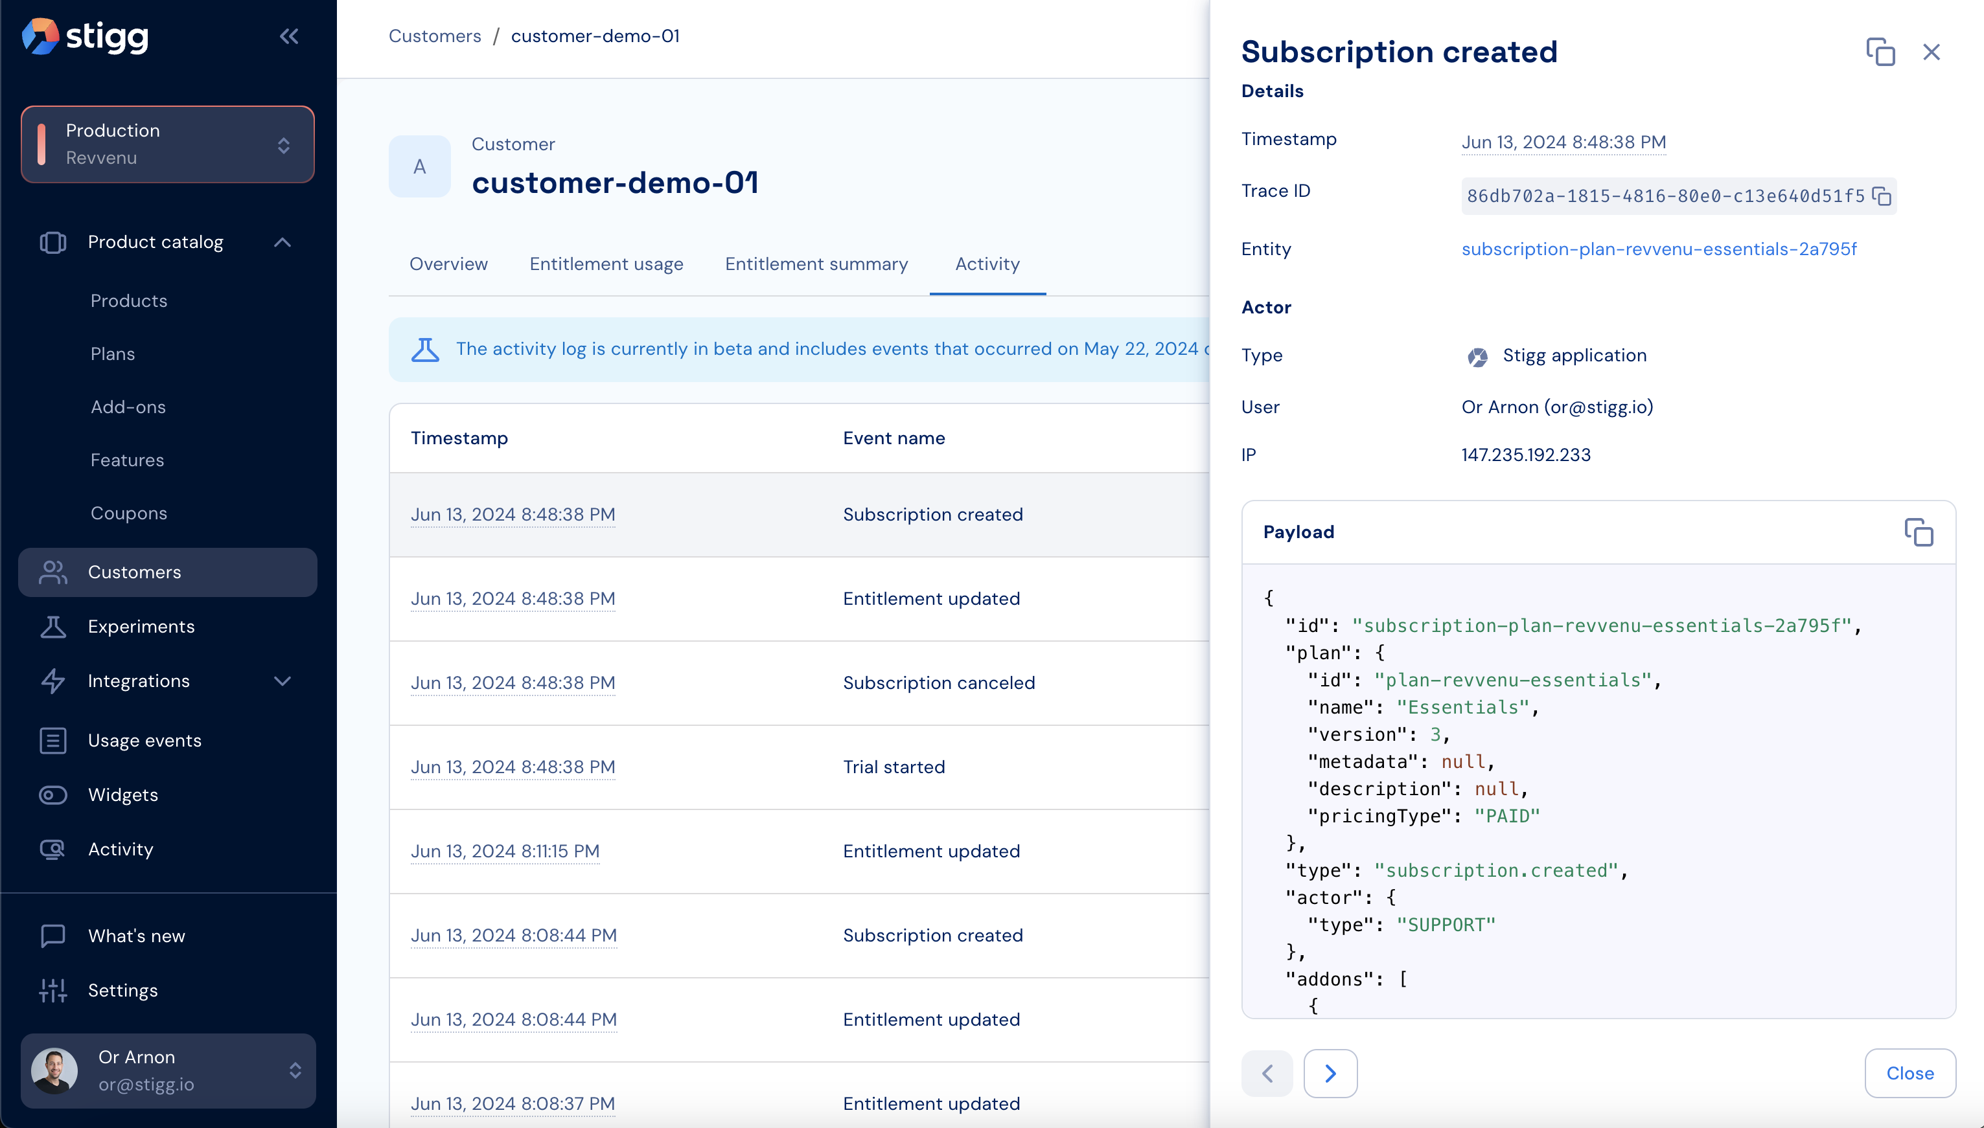This screenshot has height=1128, width=1984.
Task: Click the "pricingType": "PAID" payload line
Action: pos(1424,816)
